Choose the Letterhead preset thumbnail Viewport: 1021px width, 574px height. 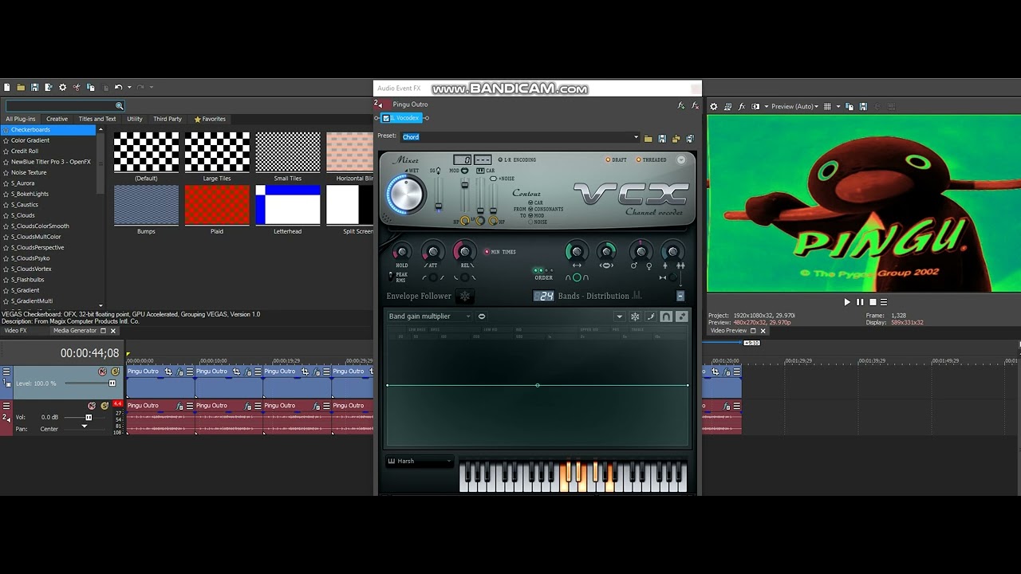[288, 205]
